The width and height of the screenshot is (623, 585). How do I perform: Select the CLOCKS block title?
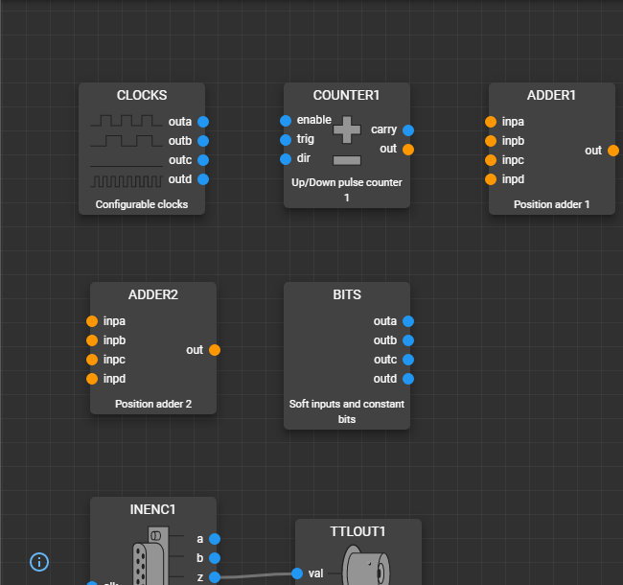142,95
